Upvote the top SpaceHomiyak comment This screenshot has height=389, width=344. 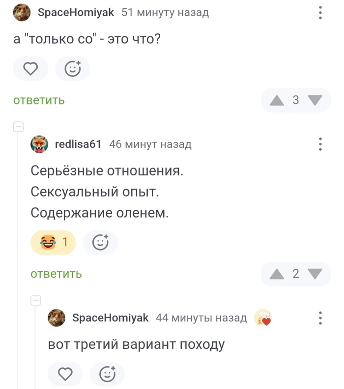tap(277, 100)
